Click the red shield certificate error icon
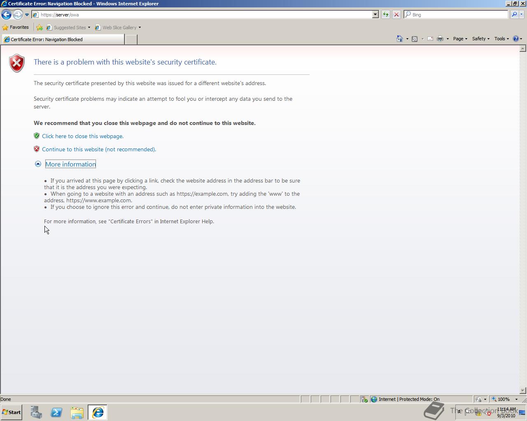 17,63
